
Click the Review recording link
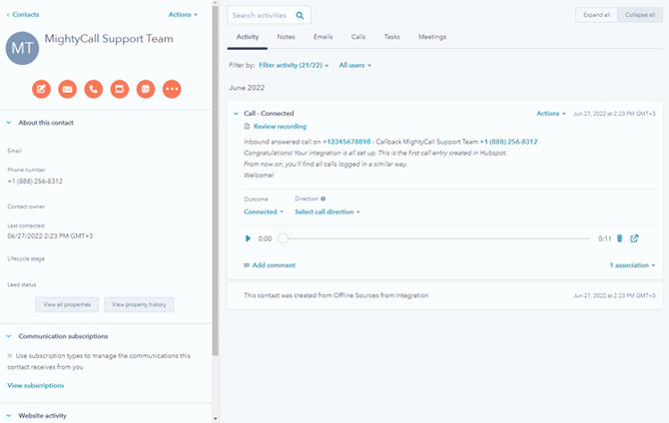[279, 127]
